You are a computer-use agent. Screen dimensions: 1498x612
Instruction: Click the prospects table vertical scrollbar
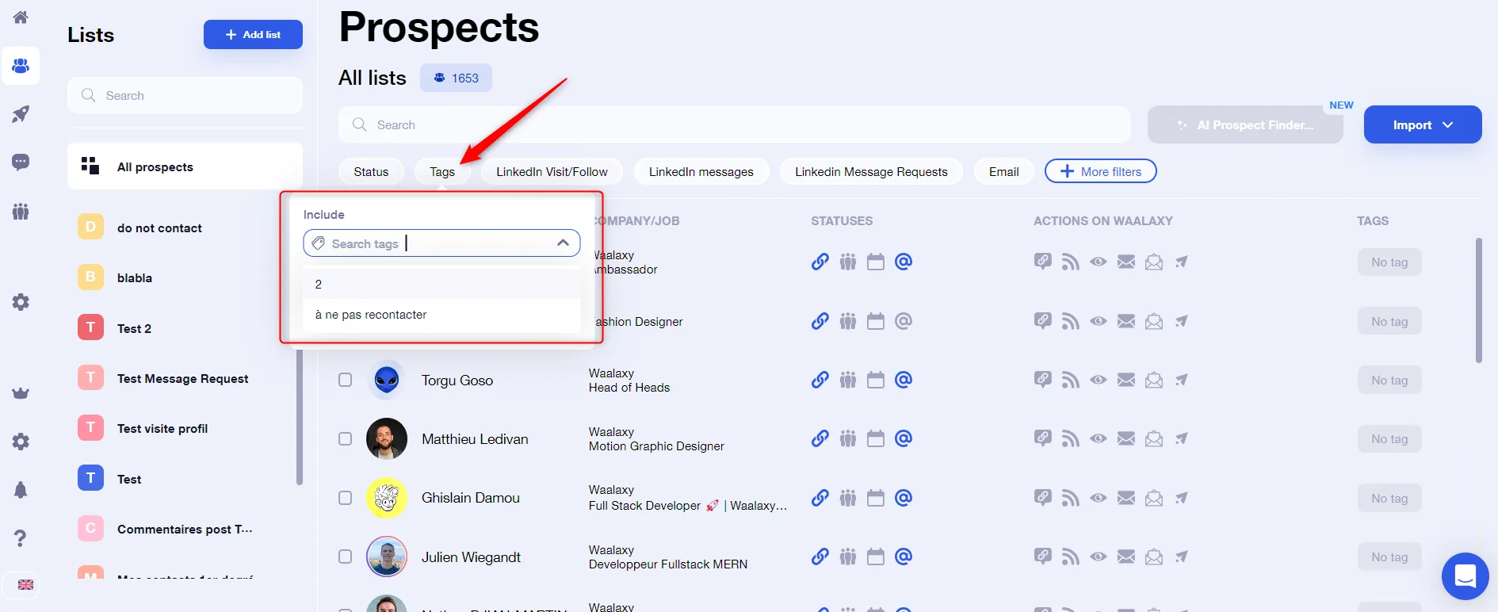(1478, 300)
